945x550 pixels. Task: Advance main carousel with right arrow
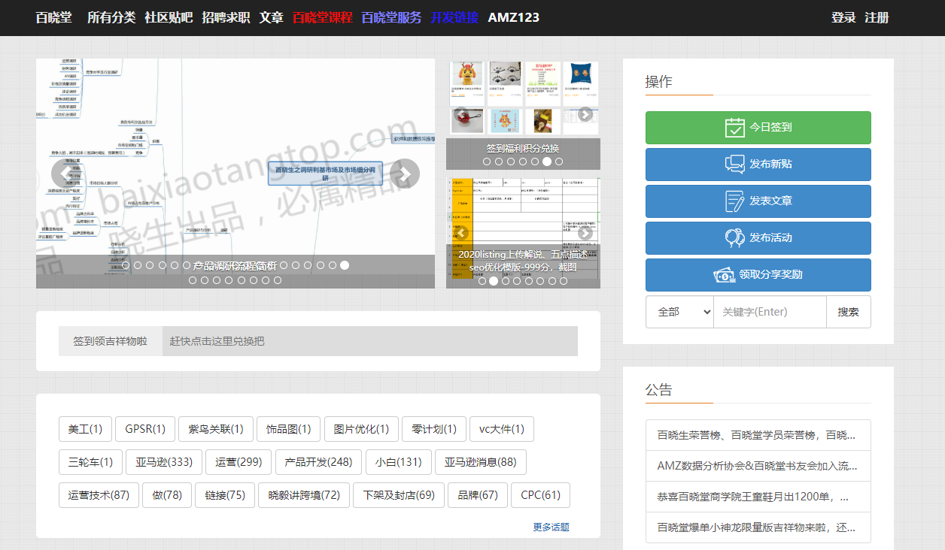coord(404,174)
